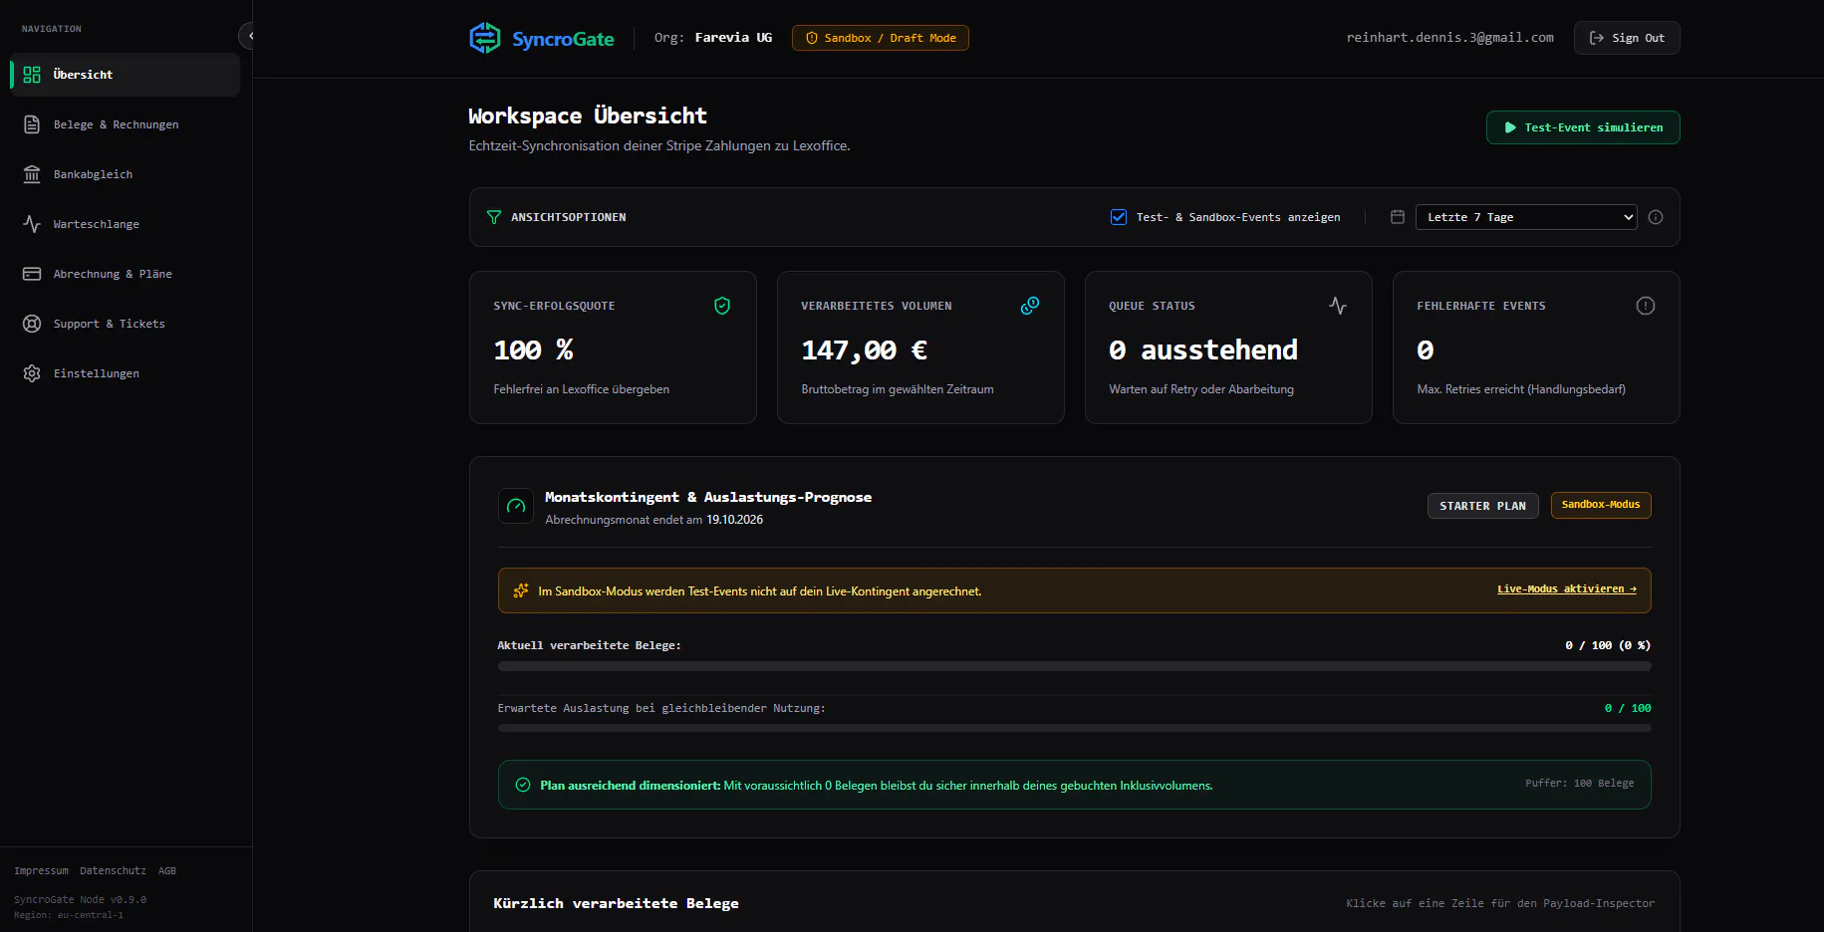
Task: Click the gauge icon beside Monatskontingent
Action: [516, 506]
